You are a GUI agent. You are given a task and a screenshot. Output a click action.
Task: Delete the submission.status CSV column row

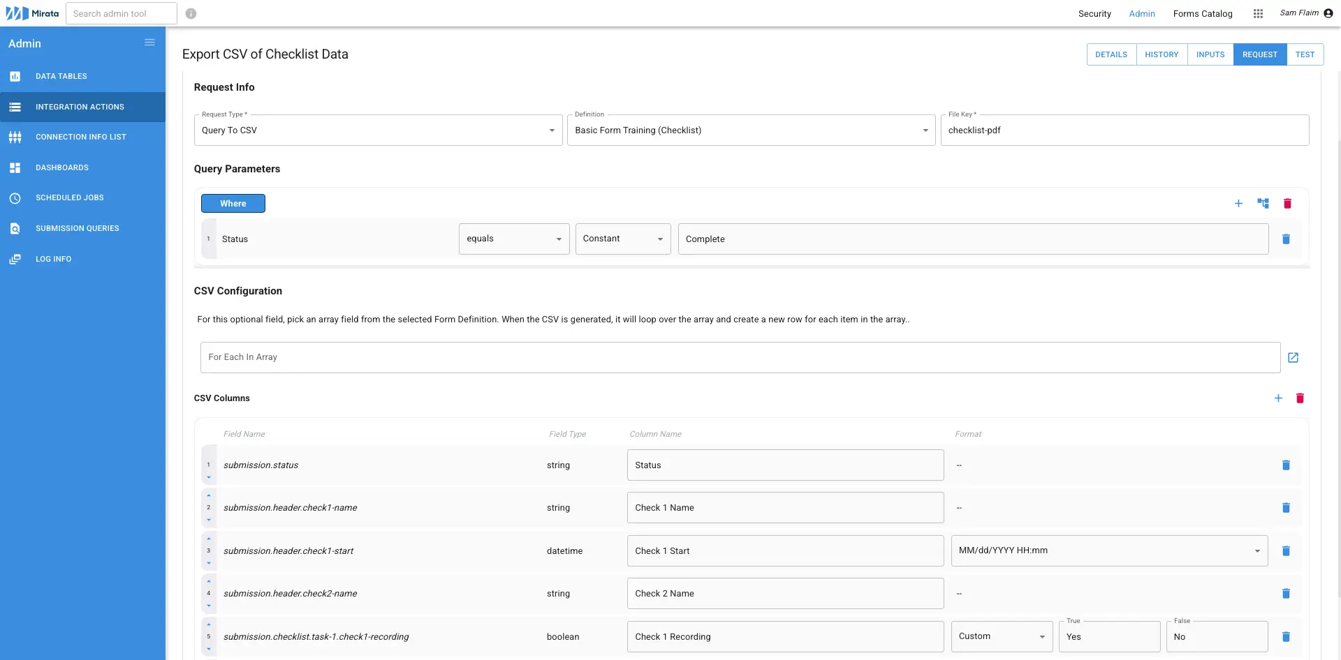click(1286, 465)
